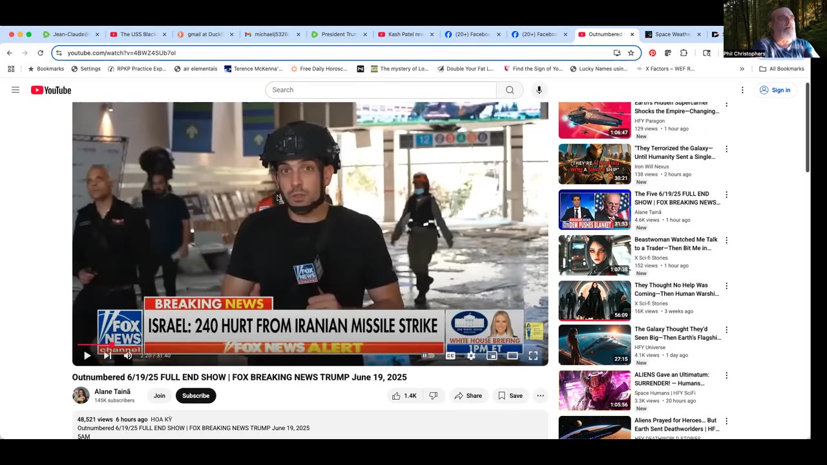
Task: Click the search magnifier button
Action: (x=510, y=90)
